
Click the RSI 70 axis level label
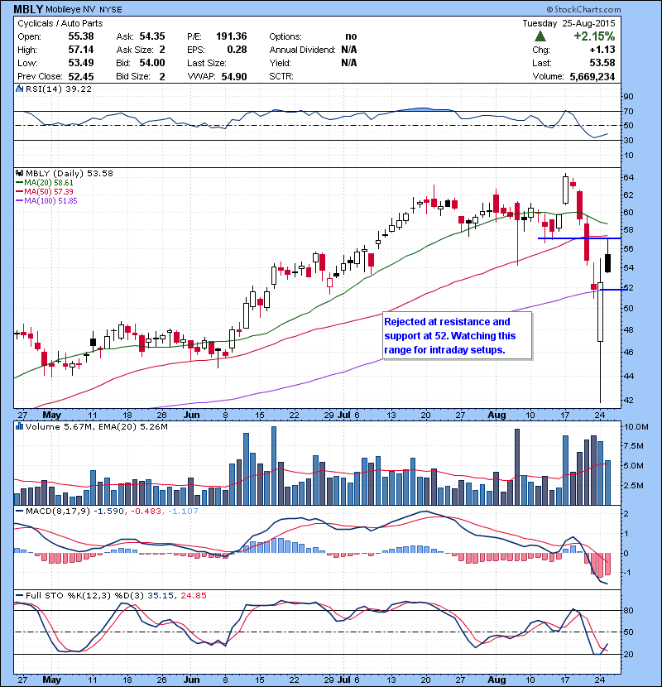(x=628, y=111)
